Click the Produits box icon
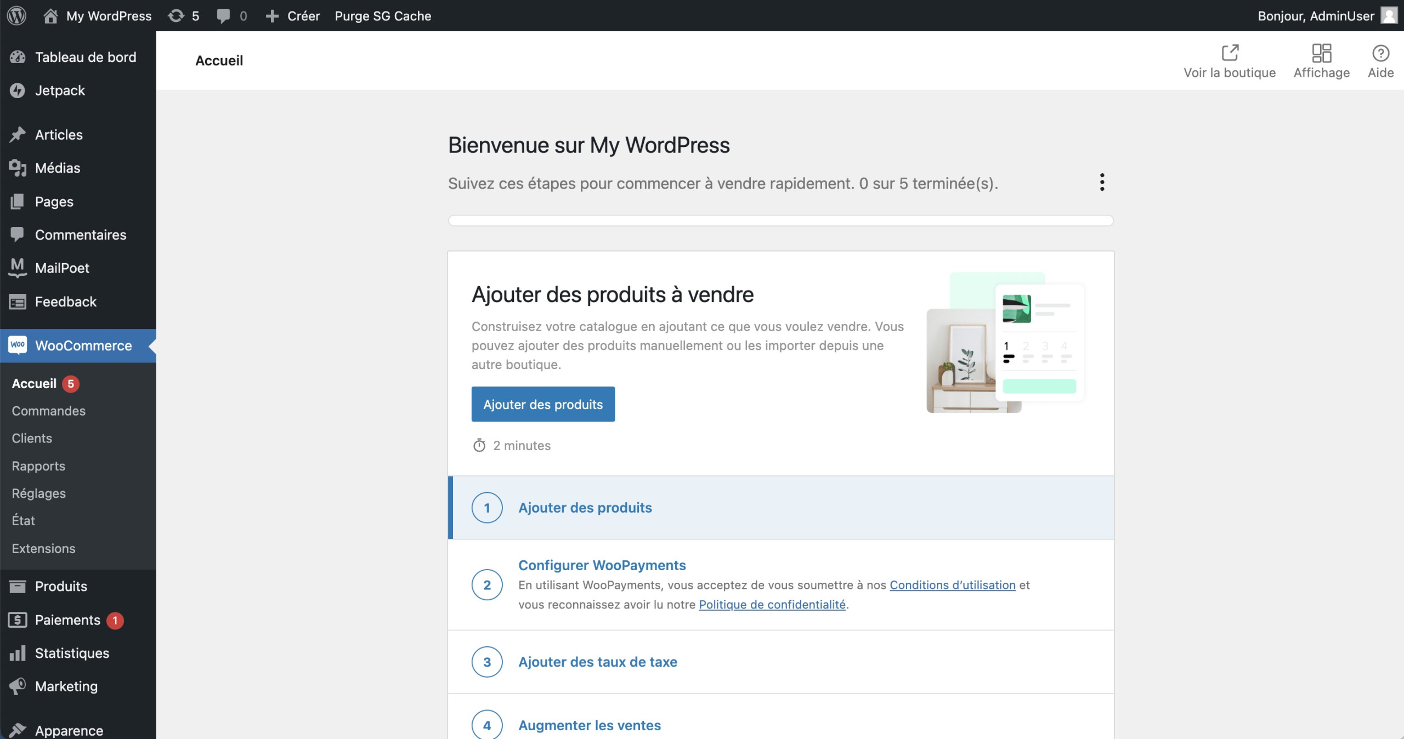The height and width of the screenshot is (739, 1404). click(x=18, y=586)
